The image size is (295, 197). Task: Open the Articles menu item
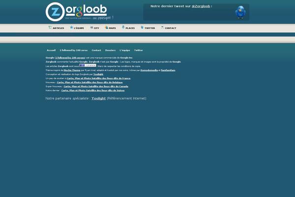(x=59, y=28)
